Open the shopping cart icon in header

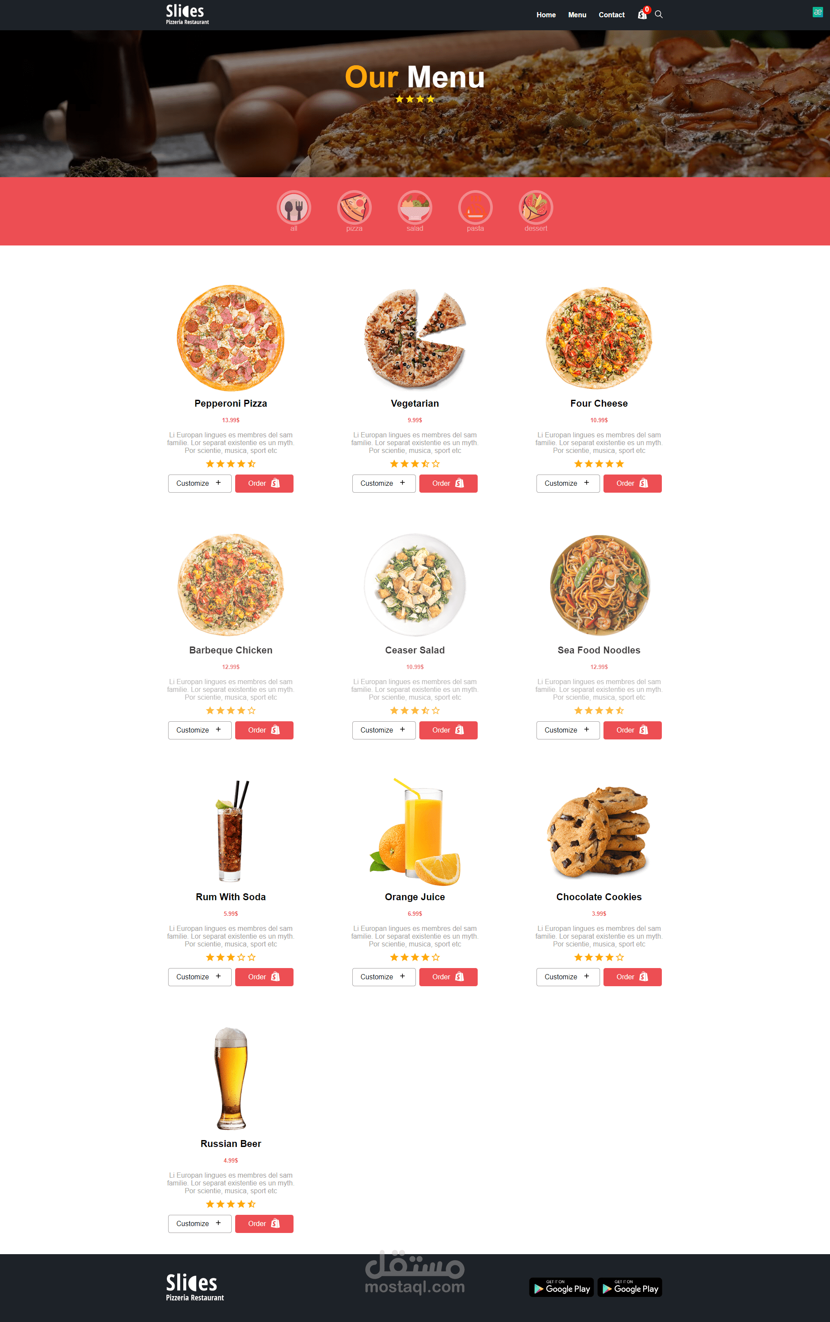pos(642,15)
